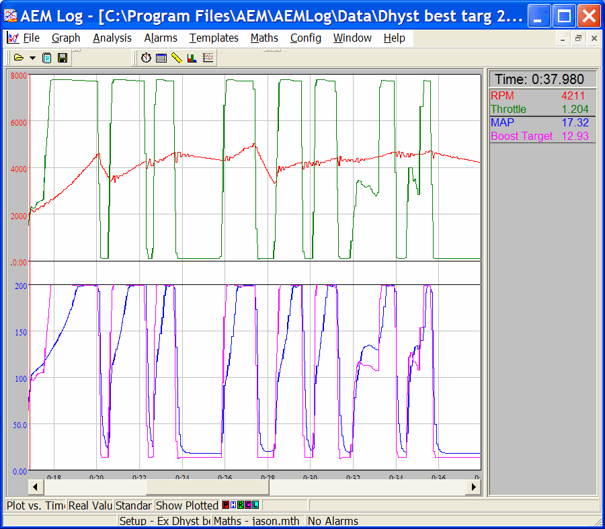Click the blue H status icon

point(233,505)
